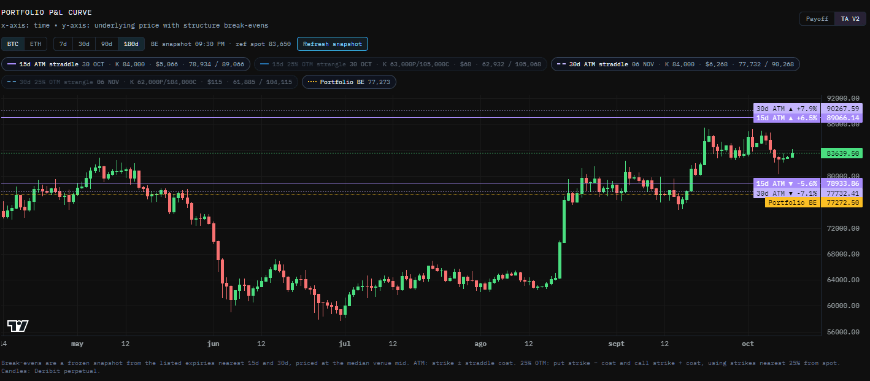Click the 77272.50 price axis value

click(x=842, y=202)
